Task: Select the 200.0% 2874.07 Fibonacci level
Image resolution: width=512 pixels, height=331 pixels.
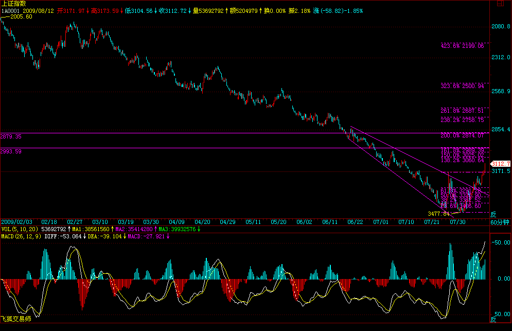Action: point(463,135)
